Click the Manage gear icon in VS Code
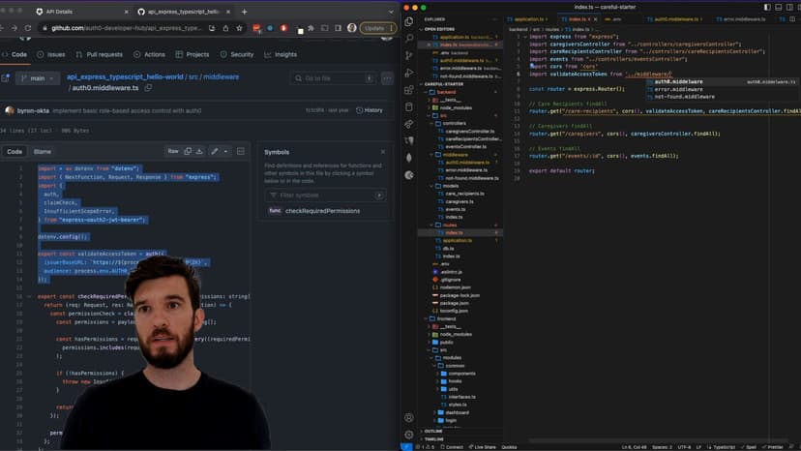This screenshot has height=451, width=801. 409,435
